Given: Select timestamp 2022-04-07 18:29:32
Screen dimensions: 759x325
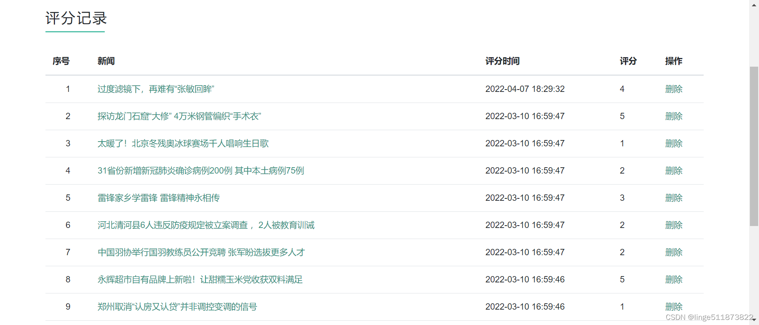Looking at the screenshot, I should [x=525, y=89].
